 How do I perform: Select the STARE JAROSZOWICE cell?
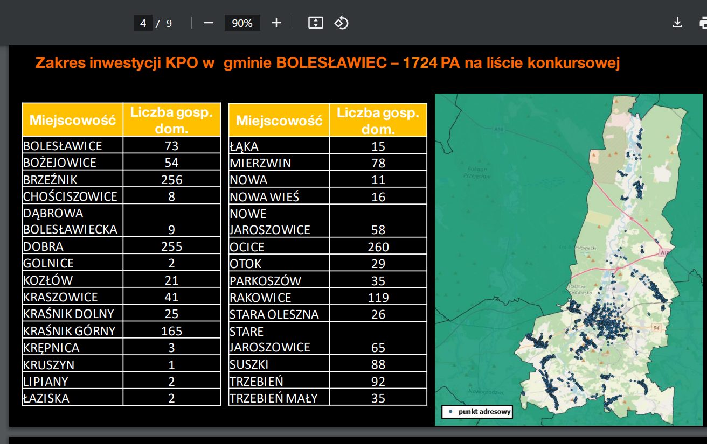click(279, 339)
